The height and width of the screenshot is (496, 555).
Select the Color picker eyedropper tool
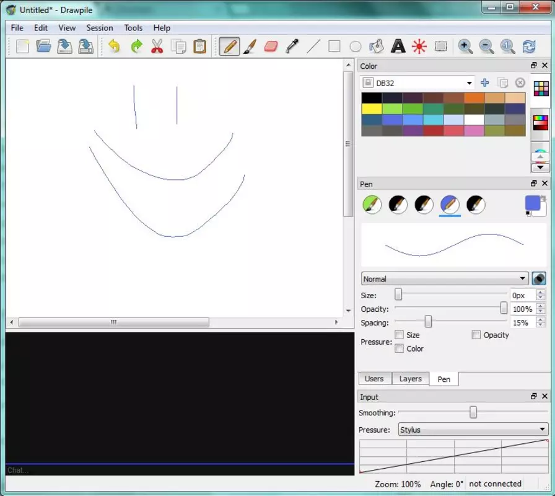point(292,46)
